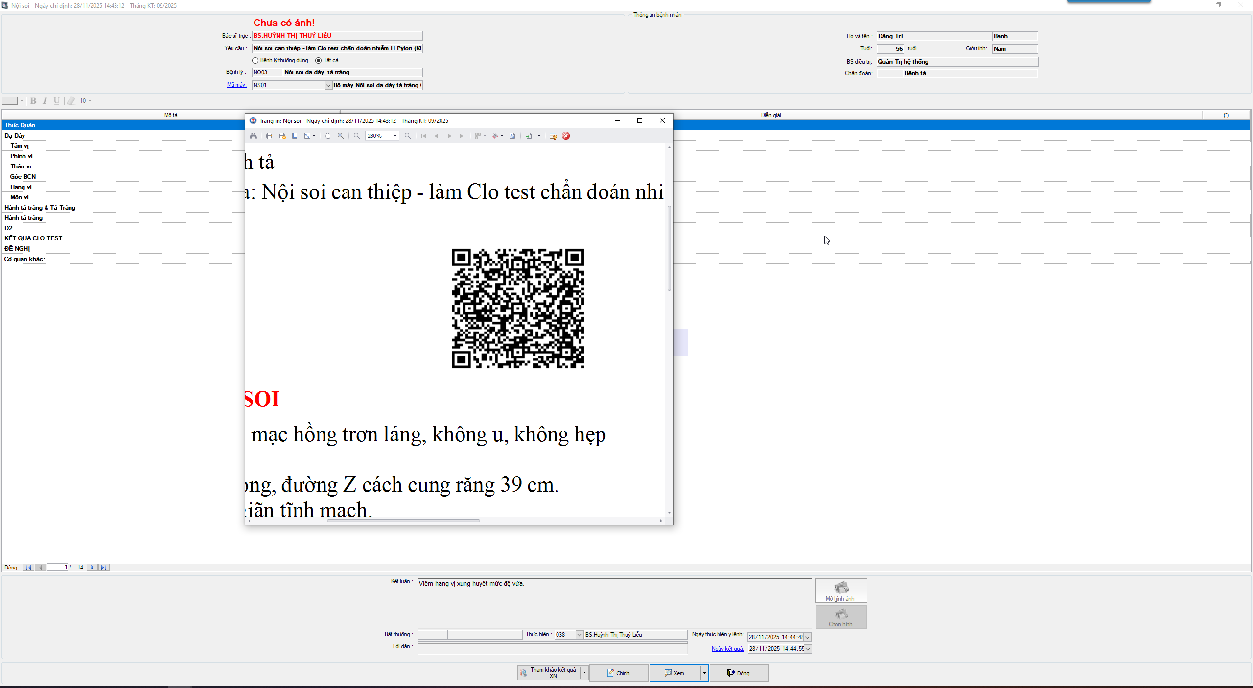Click the magnifier tool icon
This screenshot has height=688, width=1253.
[x=341, y=136]
